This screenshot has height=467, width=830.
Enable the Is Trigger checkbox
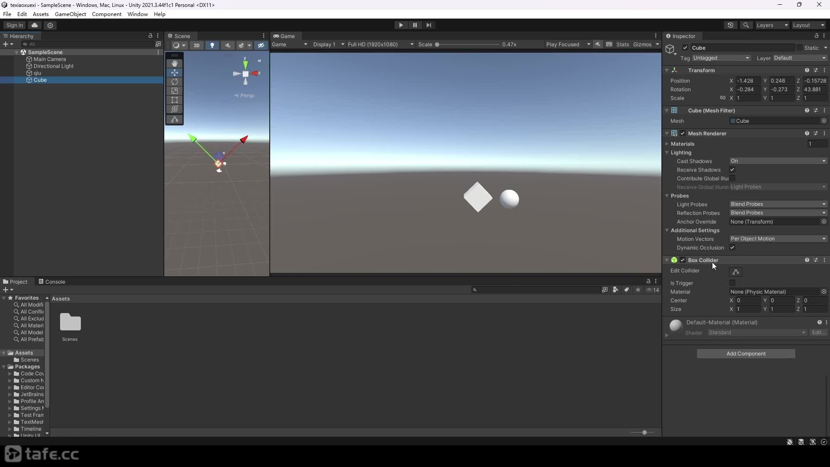[732, 283]
